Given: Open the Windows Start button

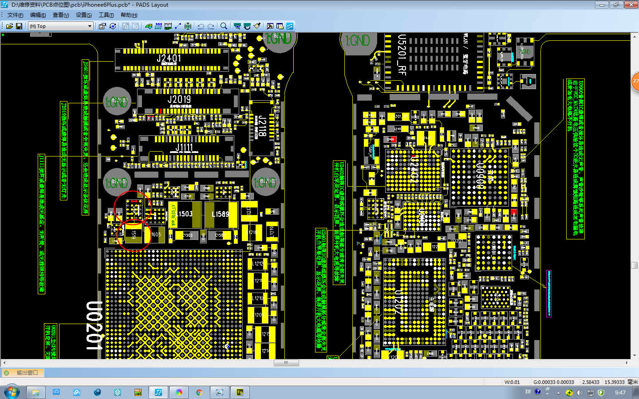Looking at the screenshot, I should tap(12, 392).
